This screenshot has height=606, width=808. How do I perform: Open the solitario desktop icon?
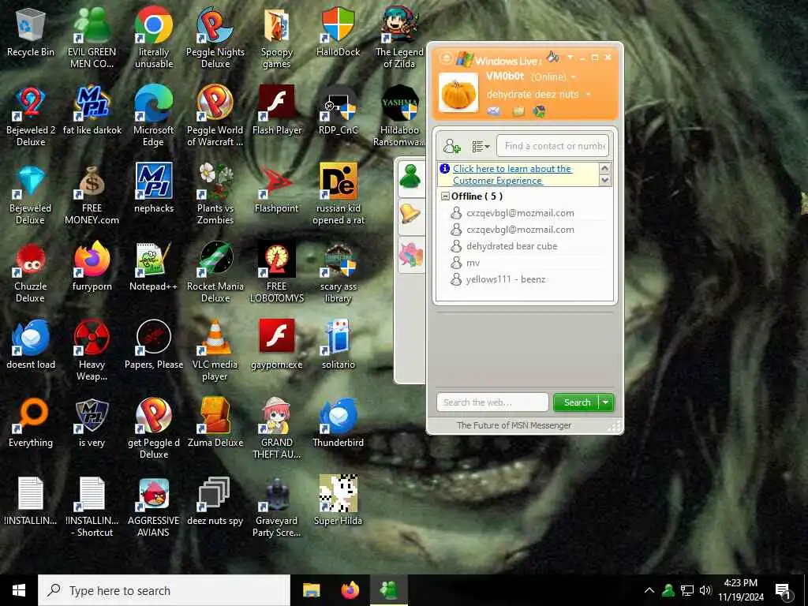click(x=338, y=344)
